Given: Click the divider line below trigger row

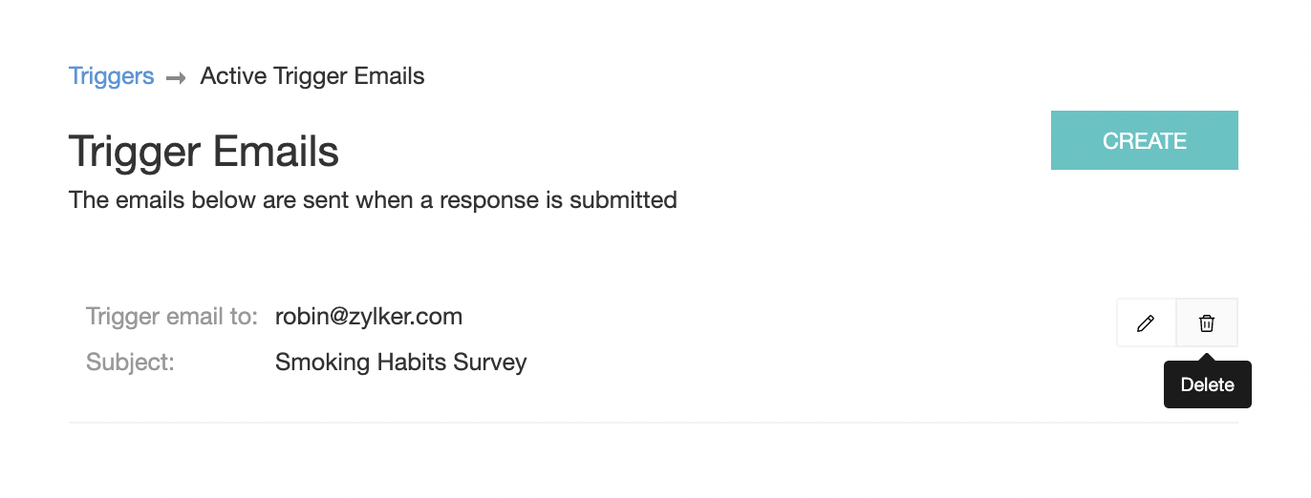Looking at the screenshot, I should pyautogui.click(x=653, y=422).
